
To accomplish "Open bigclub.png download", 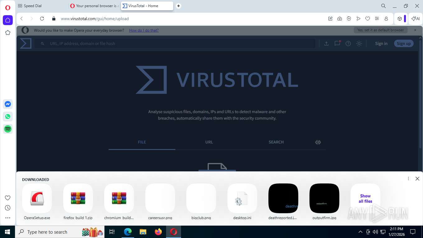I will tap(201, 201).
